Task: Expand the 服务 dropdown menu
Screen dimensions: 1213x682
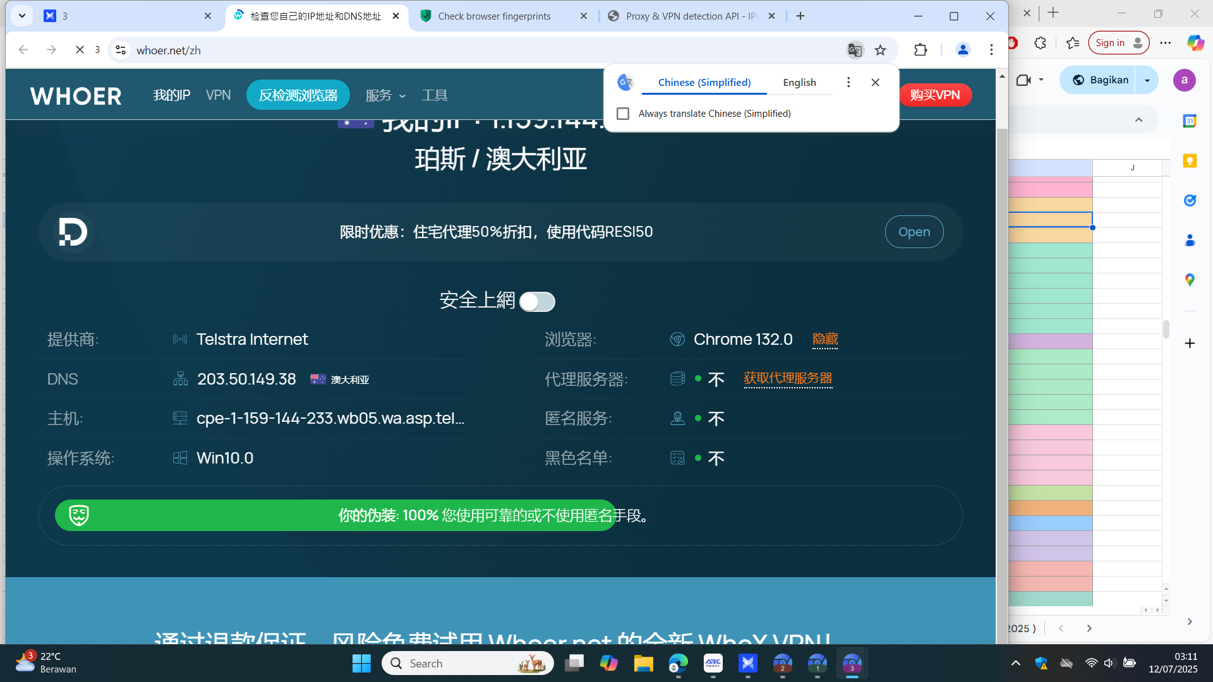Action: [385, 95]
